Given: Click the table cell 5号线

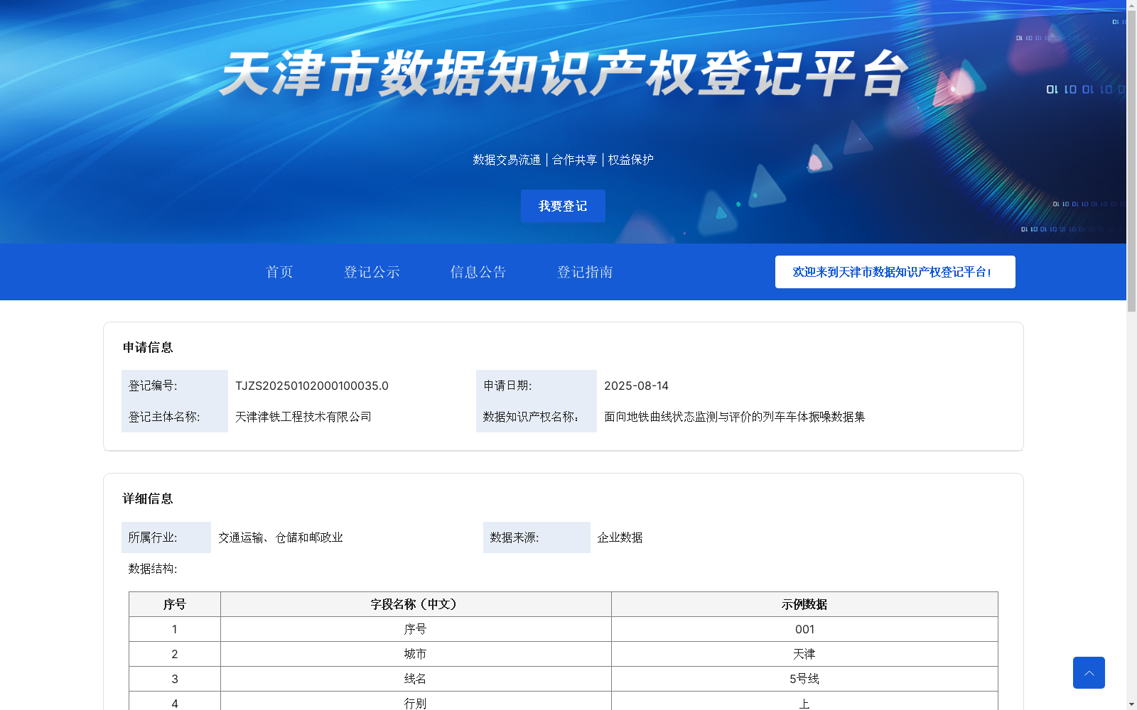Looking at the screenshot, I should click(x=804, y=679).
